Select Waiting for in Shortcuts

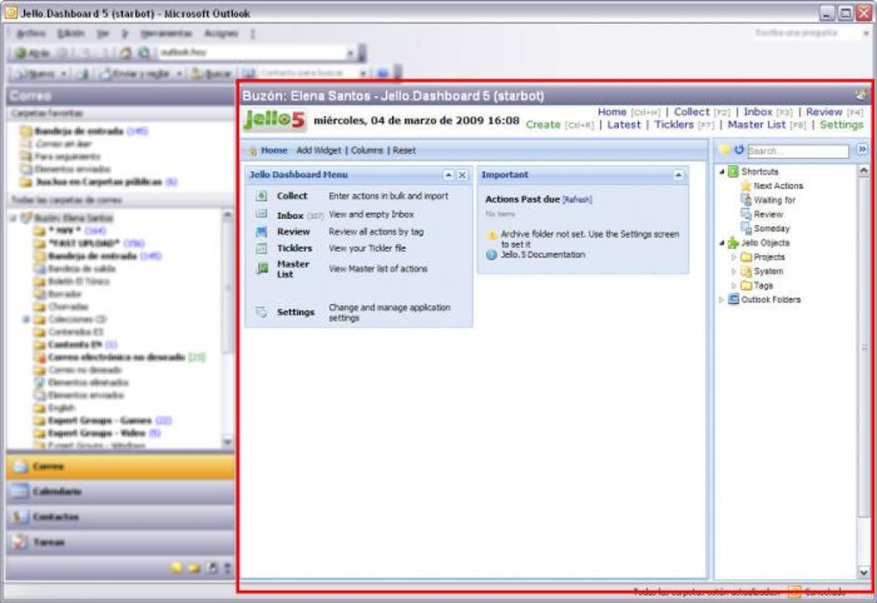tap(774, 200)
